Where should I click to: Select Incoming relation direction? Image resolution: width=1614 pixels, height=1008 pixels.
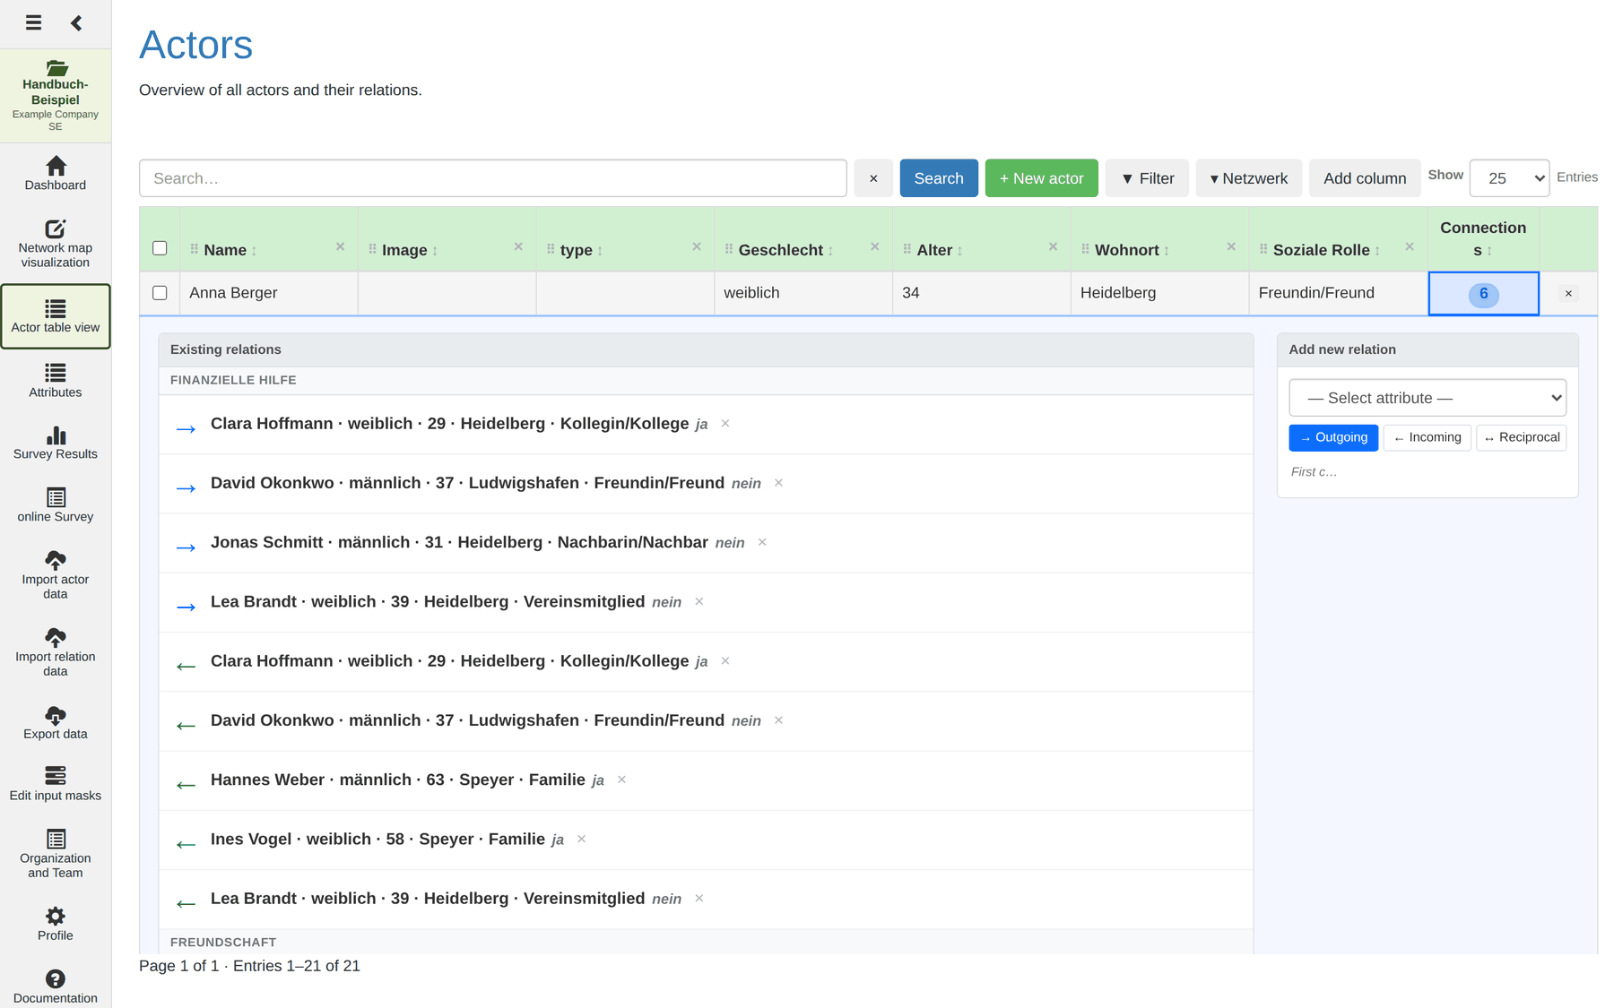[x=1427, y=437]
